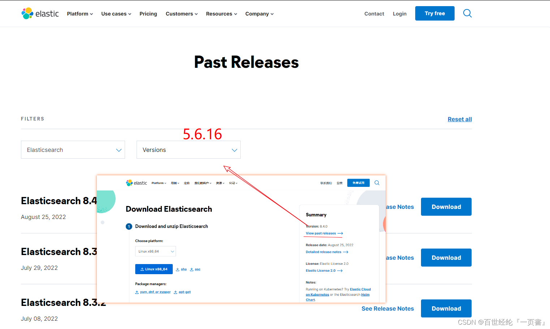Click the Try free button
The image size is (550, 329).
tap(435, 13)
